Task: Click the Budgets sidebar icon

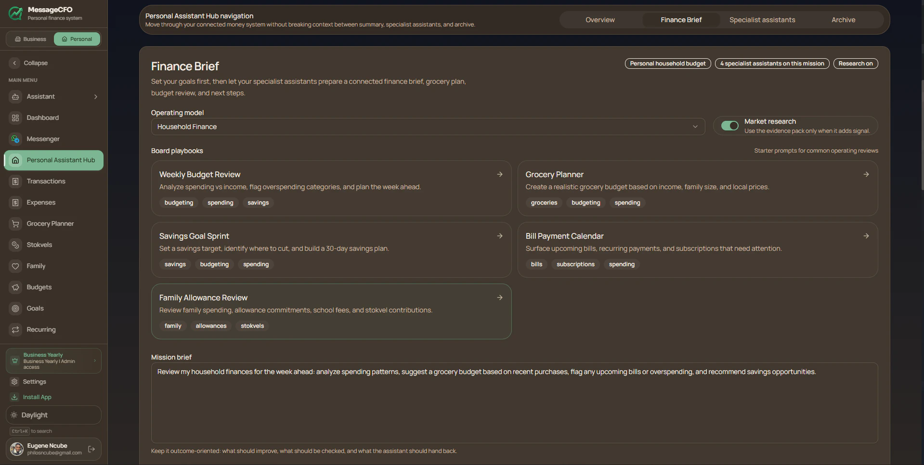Action: click(x=15, y=287)
